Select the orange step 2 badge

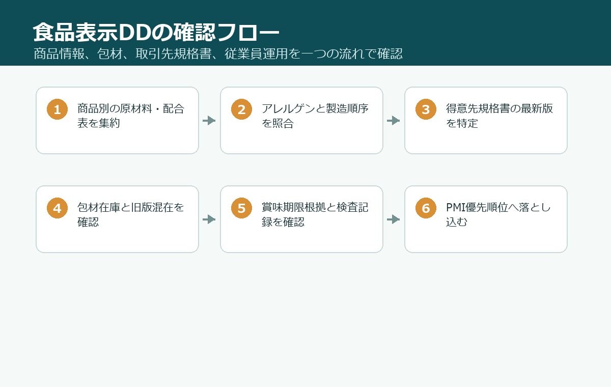point(241,109)
